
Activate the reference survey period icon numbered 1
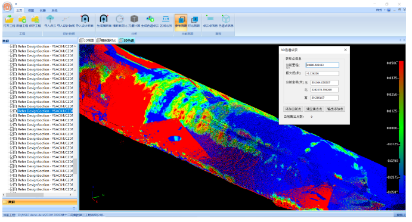(x=181, y=21)
